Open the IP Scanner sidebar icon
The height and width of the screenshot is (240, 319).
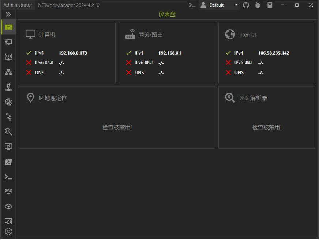pos(8,72)
